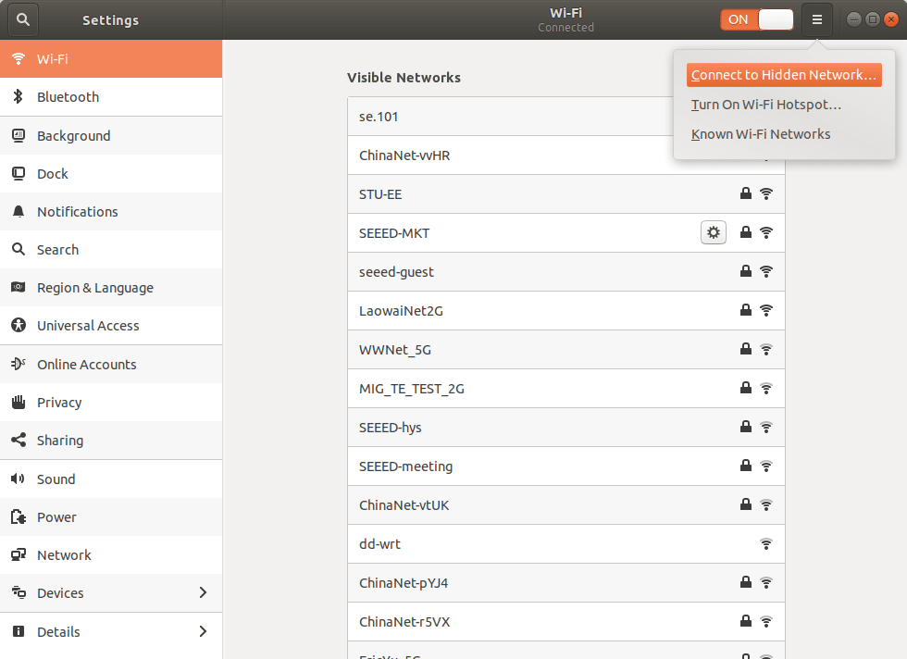Click Wi-Fi signal icon for seeed-guest
The image size is (907, 659).
pyautogui.click(x=766, y=271)
